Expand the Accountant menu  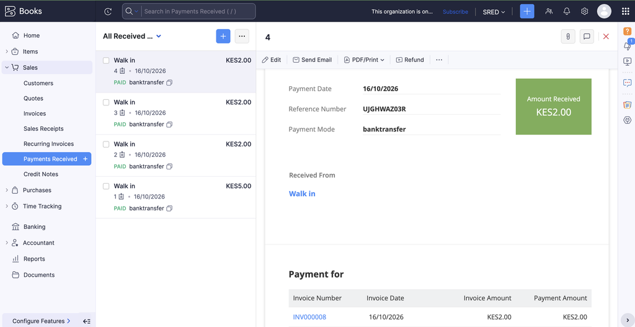click(6, 243)
